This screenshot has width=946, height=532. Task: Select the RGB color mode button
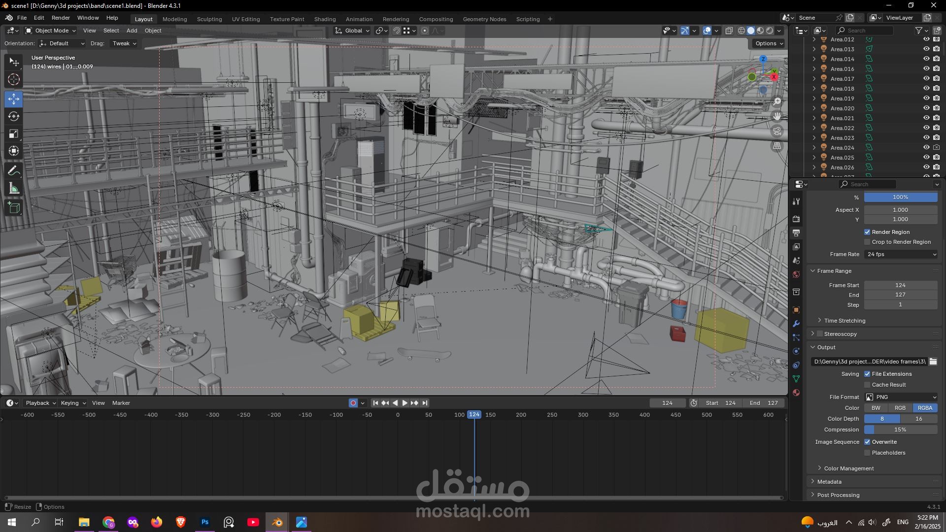click(900, 408)
